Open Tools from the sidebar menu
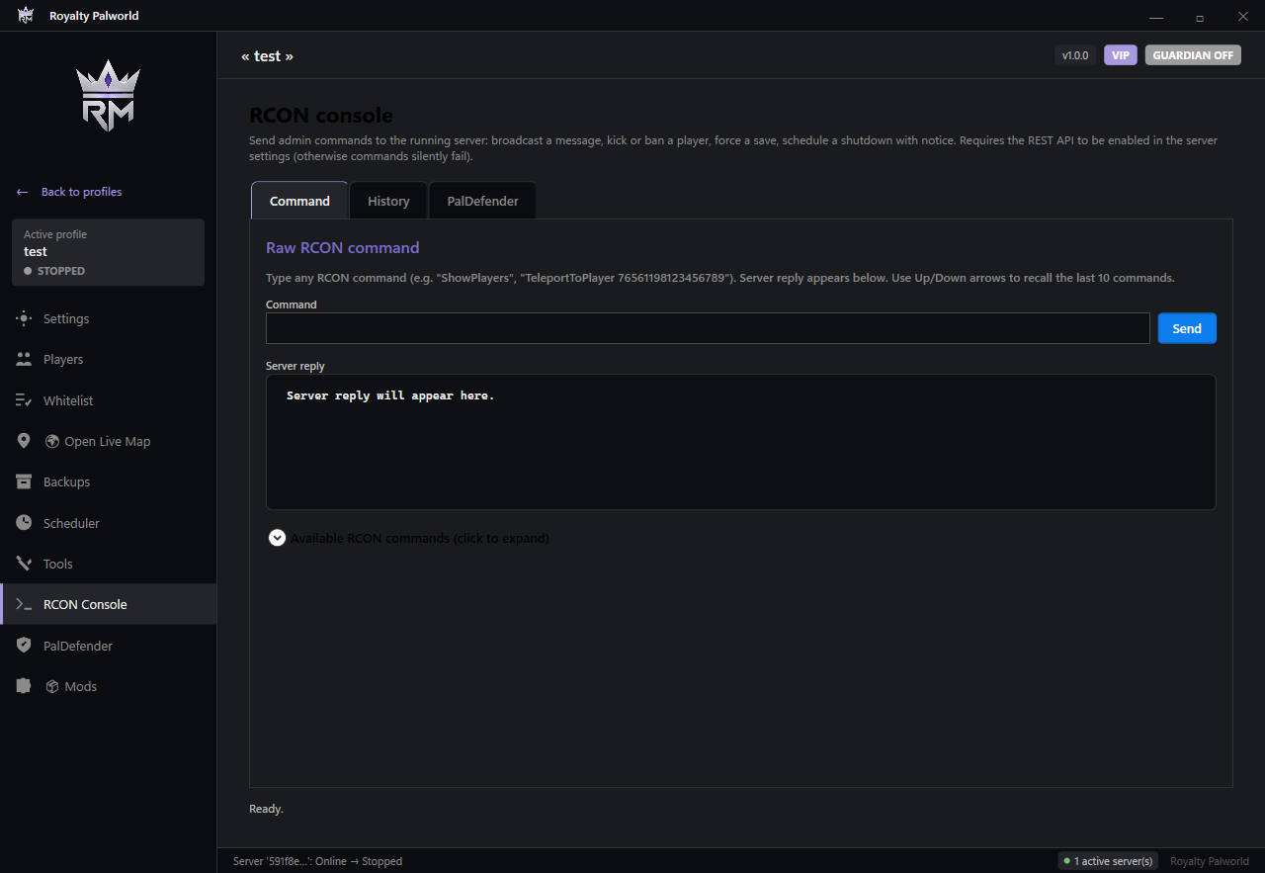 click(x=109, y=564)
